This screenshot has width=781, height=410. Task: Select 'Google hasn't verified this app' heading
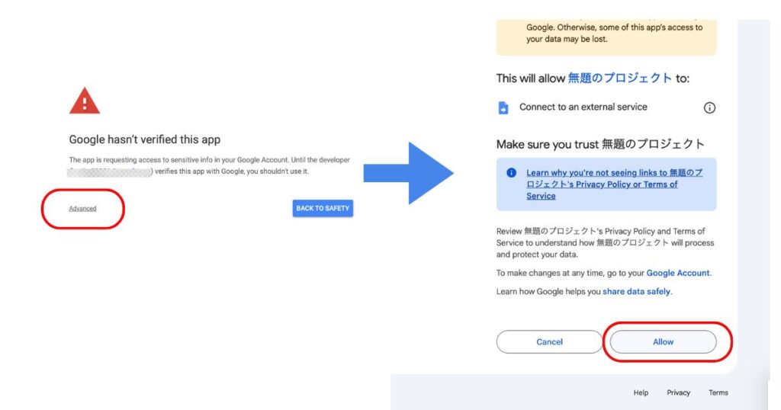tap(144, 139)
